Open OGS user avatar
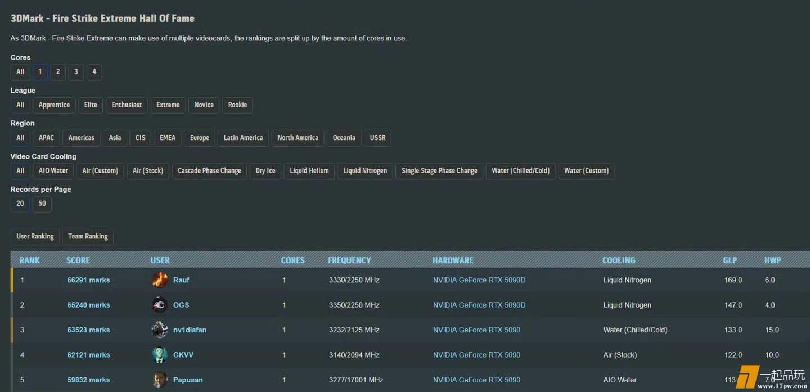The width and height of the screenshot is (810, 392). 160,305
